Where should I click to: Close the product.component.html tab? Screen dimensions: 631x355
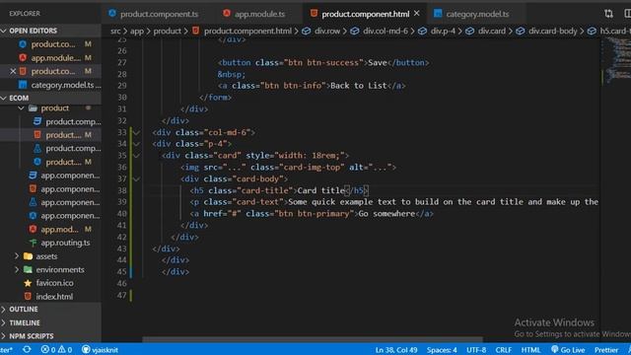417,13
